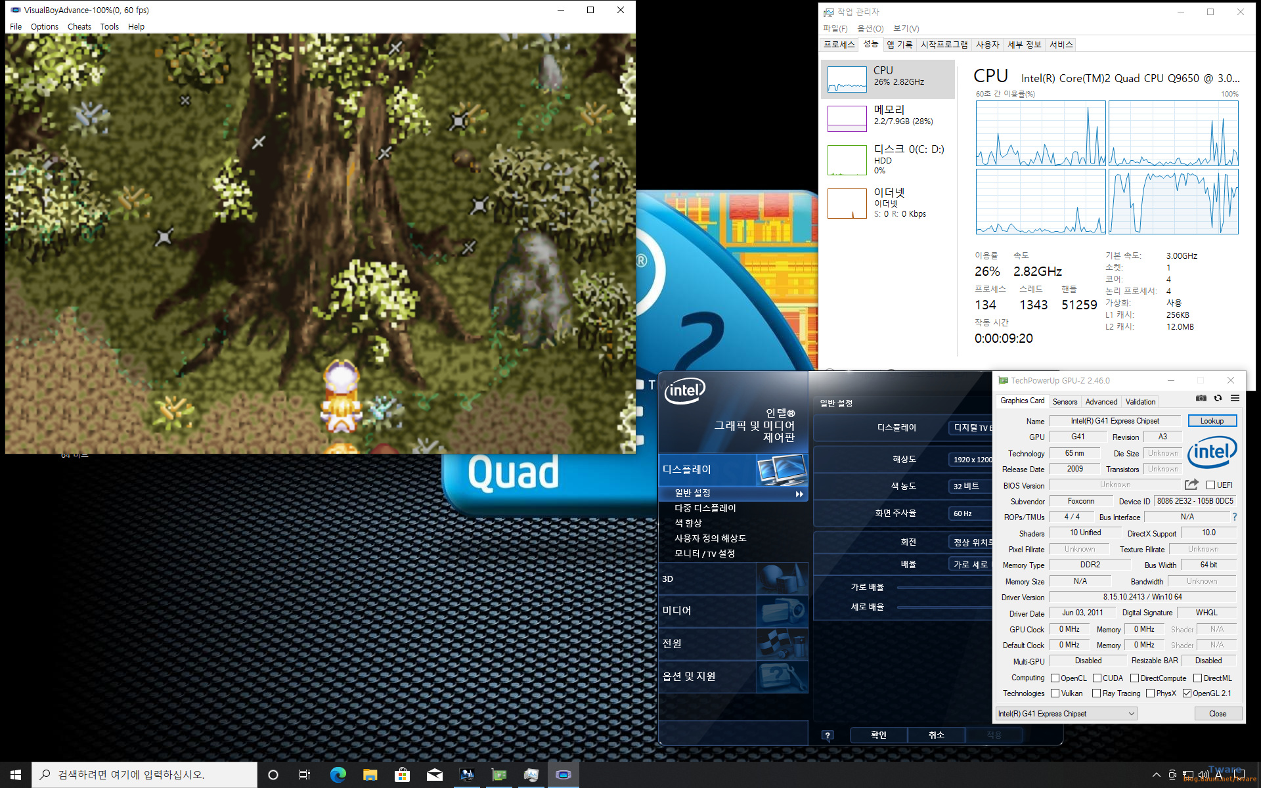Toggle the OpenCL checkbox
This screenshot has height=788, width=1261.
1055,678
